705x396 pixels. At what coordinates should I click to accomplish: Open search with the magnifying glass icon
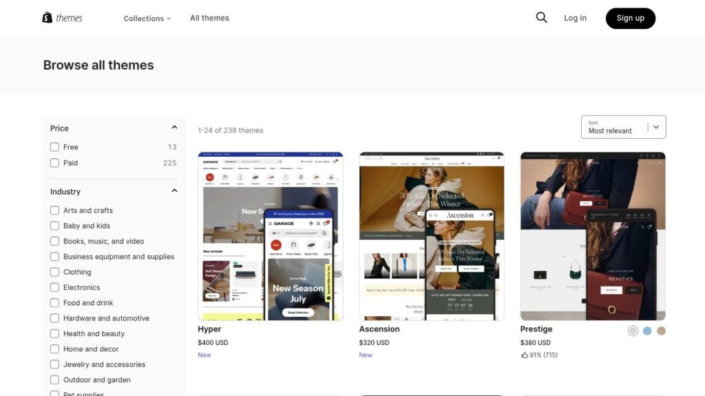[541, 17]
